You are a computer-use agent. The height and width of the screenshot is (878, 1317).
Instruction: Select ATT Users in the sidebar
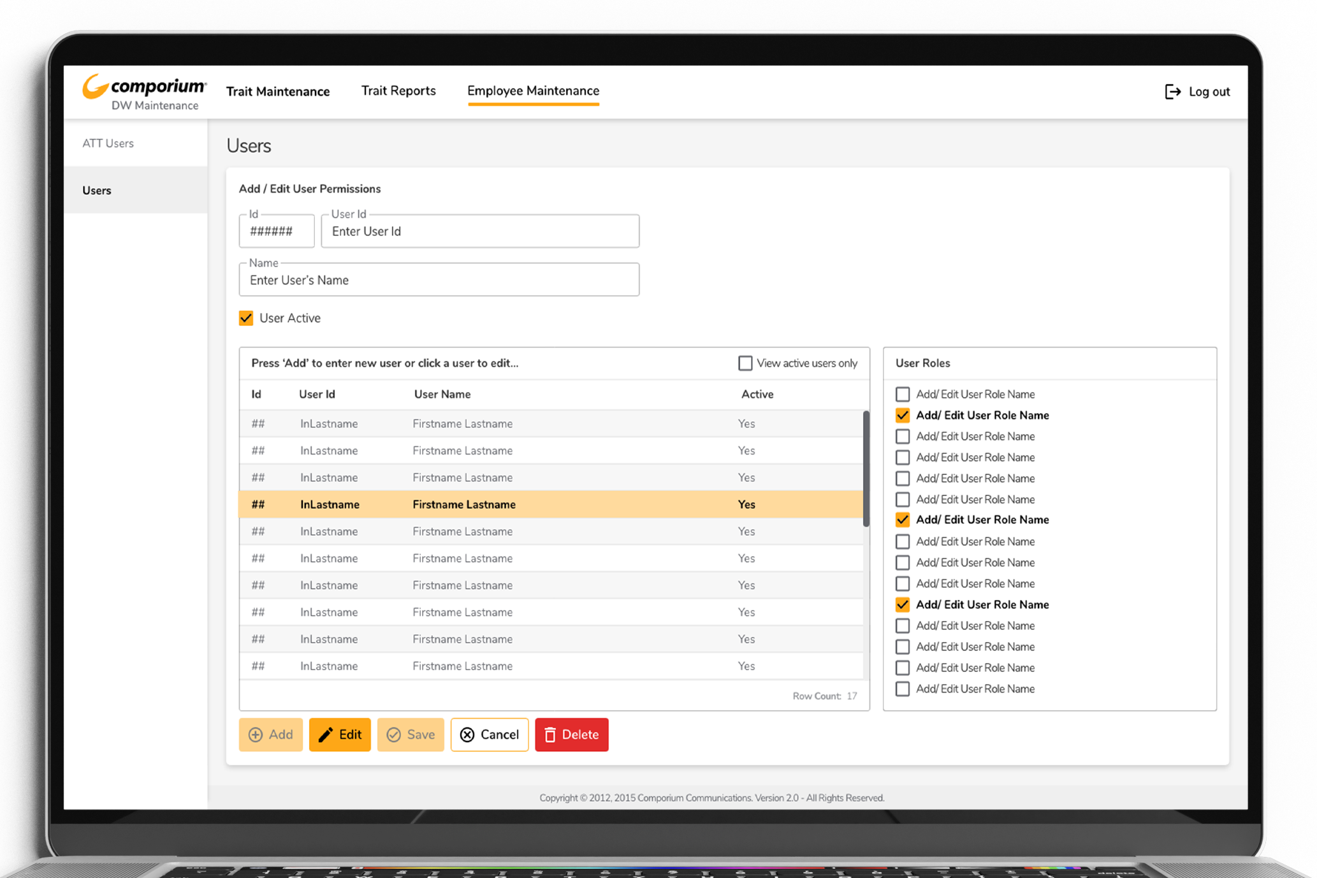[x=108, y=143]
